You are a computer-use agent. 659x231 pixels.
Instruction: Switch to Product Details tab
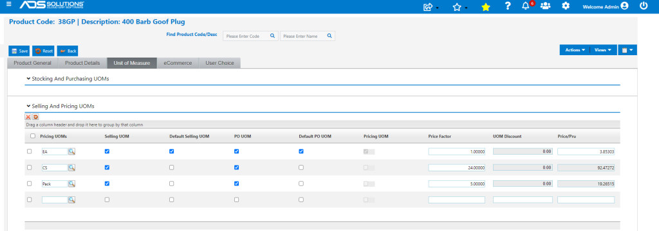point(82,63)
